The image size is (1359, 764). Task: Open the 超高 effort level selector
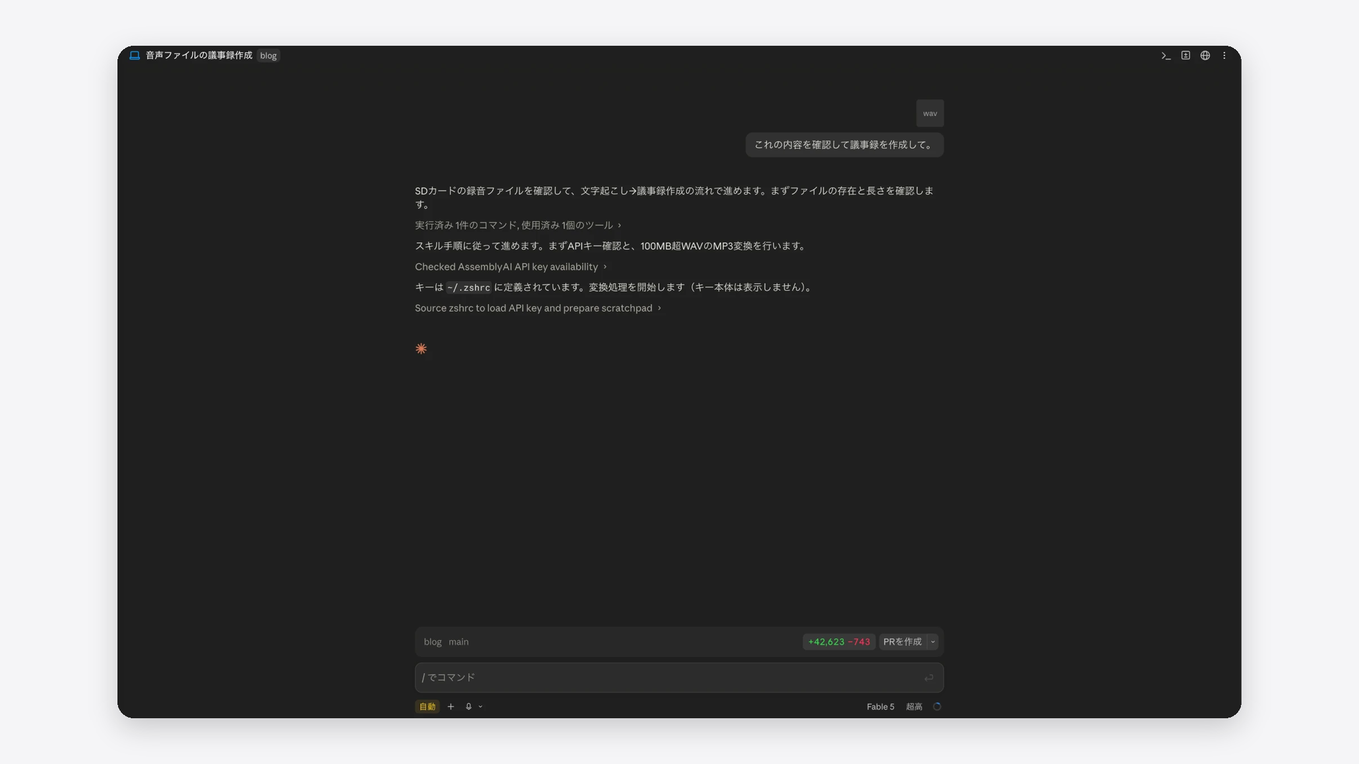[x=914, y=707]
